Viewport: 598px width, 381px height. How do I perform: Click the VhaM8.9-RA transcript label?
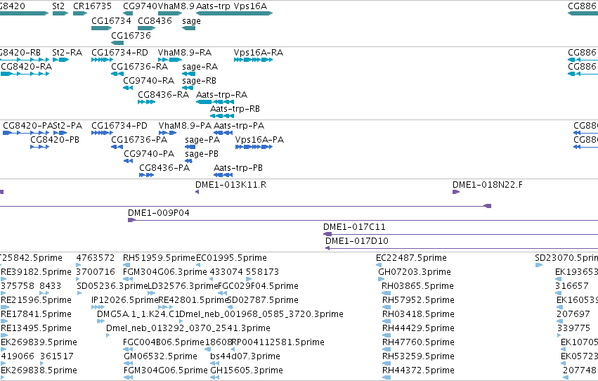[185, 52]
